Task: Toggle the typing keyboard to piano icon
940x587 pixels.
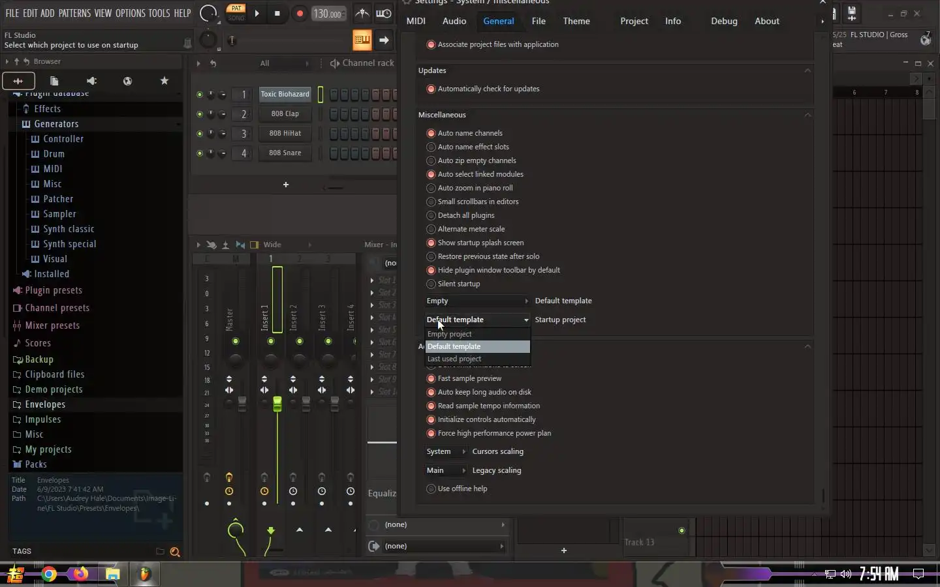Action: point(362,40)
